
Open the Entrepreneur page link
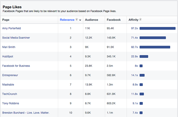[x=10, y=75]
